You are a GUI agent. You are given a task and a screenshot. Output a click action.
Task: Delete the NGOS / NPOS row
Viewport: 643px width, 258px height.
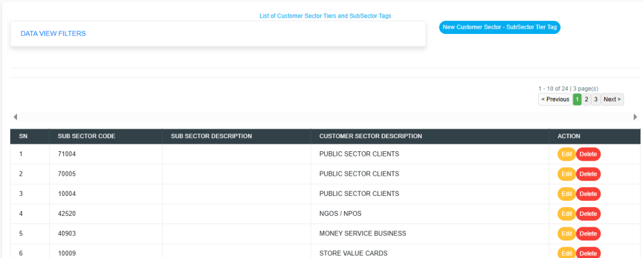pyautogui.click(x=588, y=214)
